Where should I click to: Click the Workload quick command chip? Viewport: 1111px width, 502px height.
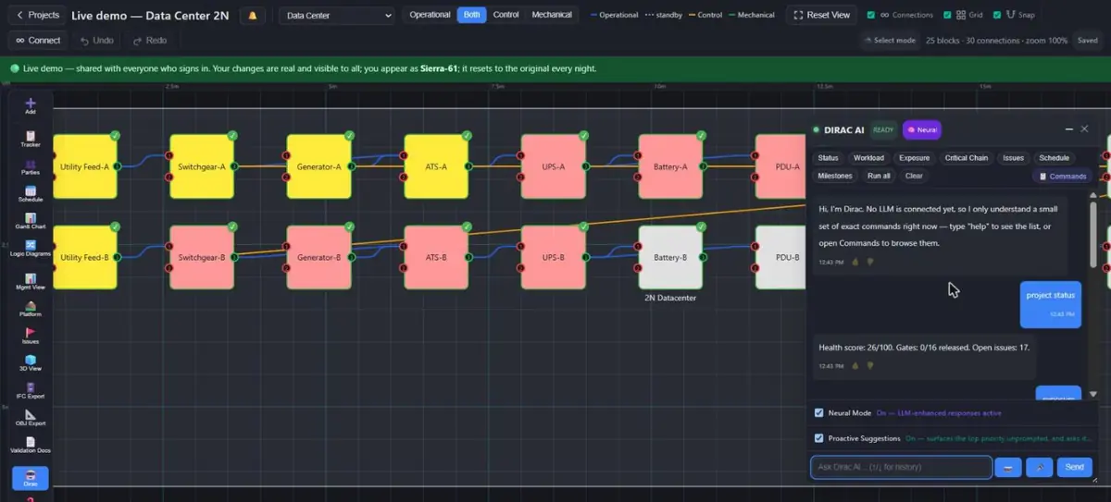point(868,158)
